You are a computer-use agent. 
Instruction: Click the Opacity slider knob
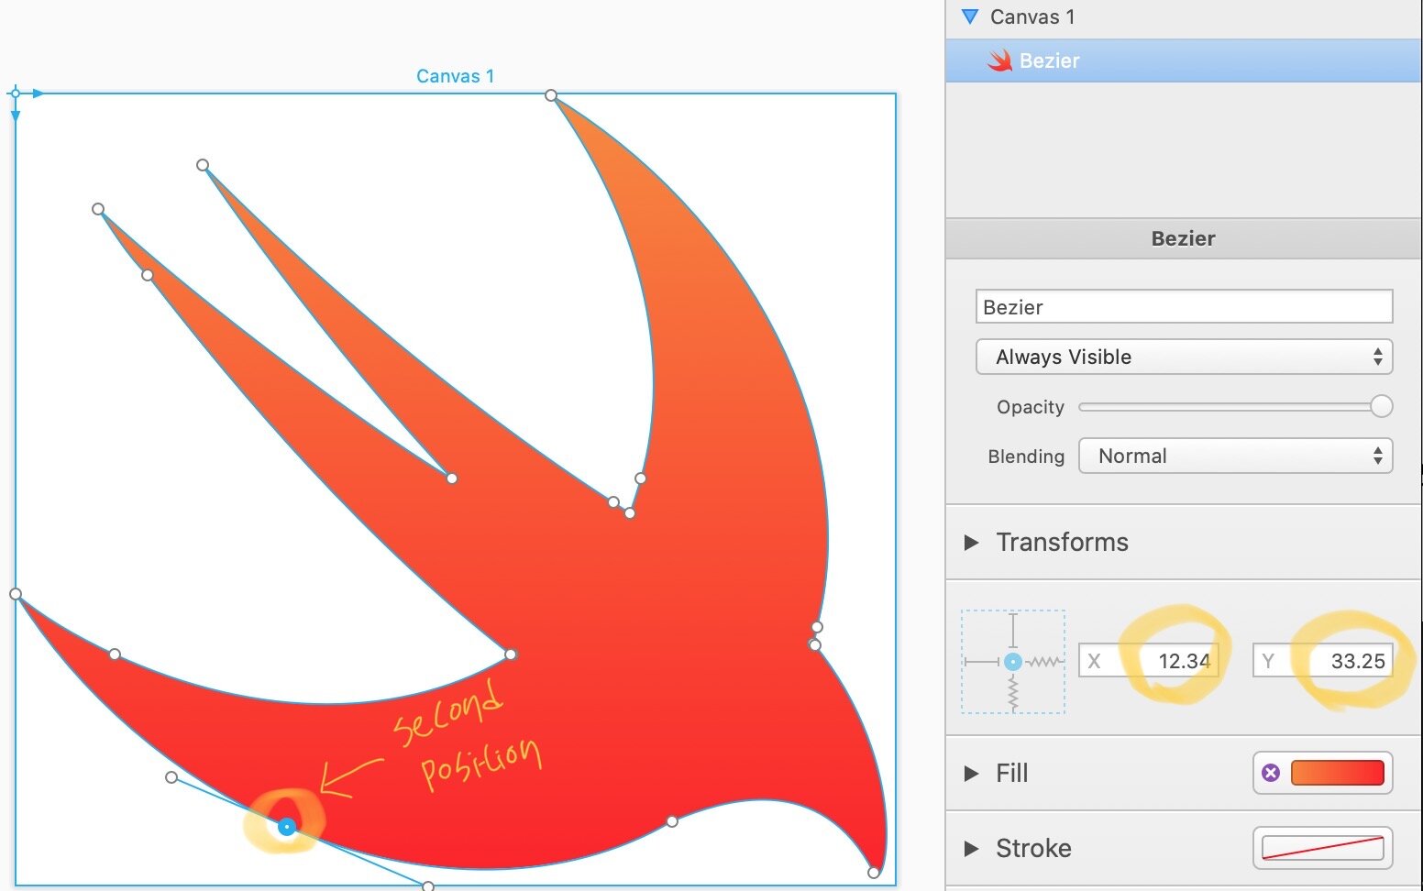[1381, 406]
